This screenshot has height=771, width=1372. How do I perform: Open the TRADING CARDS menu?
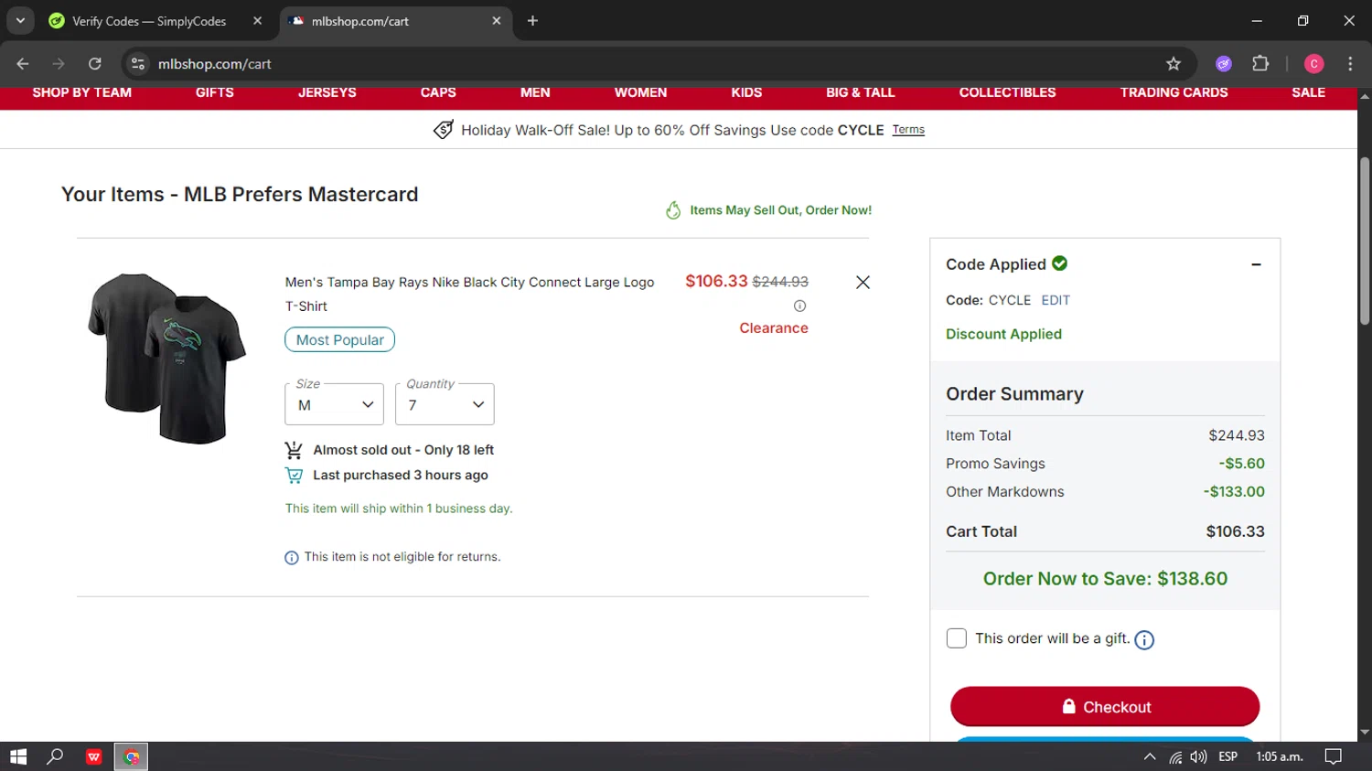[1174, 92]
